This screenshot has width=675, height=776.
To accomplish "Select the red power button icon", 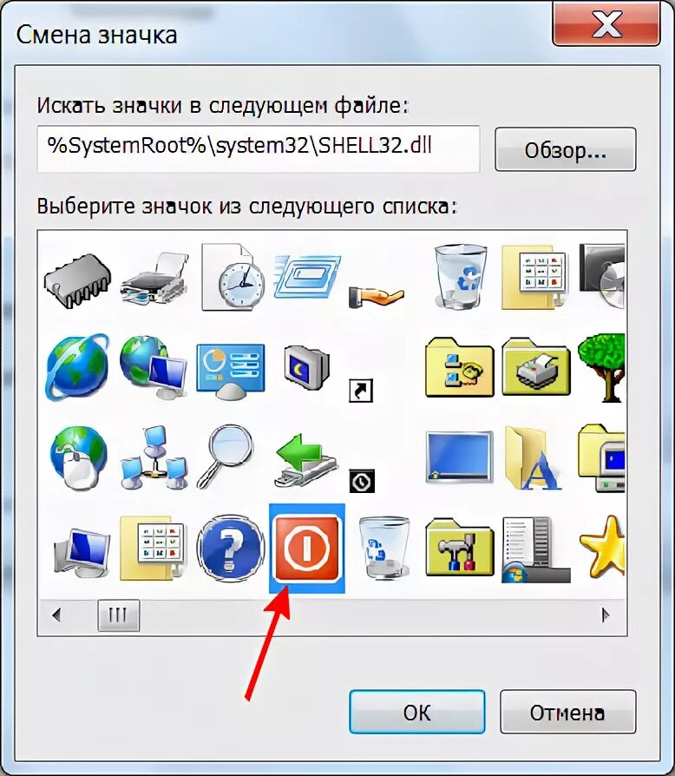I will tap(306, 548).
